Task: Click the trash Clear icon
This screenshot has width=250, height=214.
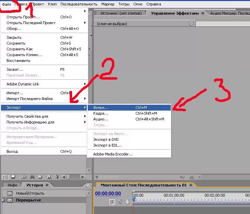Action: pyautogui.click(x=57, y=177)
